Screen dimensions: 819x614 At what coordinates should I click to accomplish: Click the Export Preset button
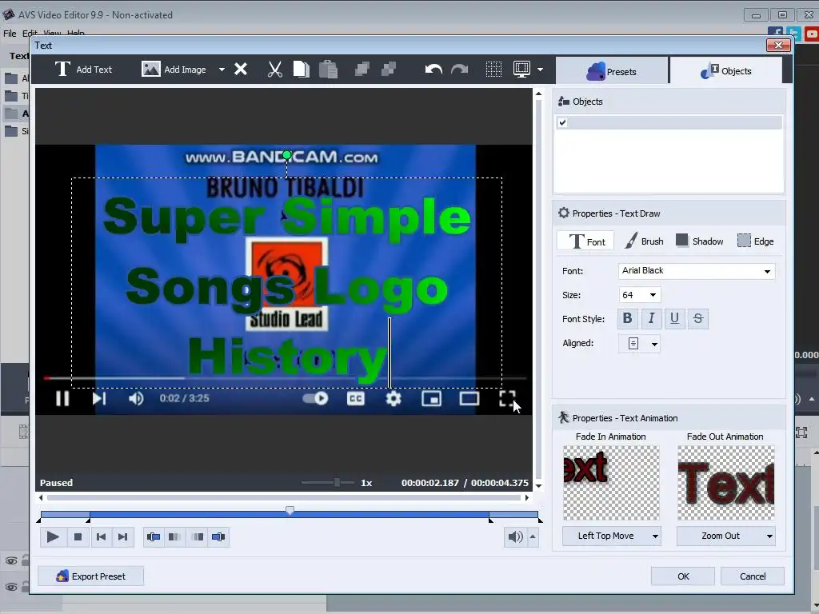point(91,576)
